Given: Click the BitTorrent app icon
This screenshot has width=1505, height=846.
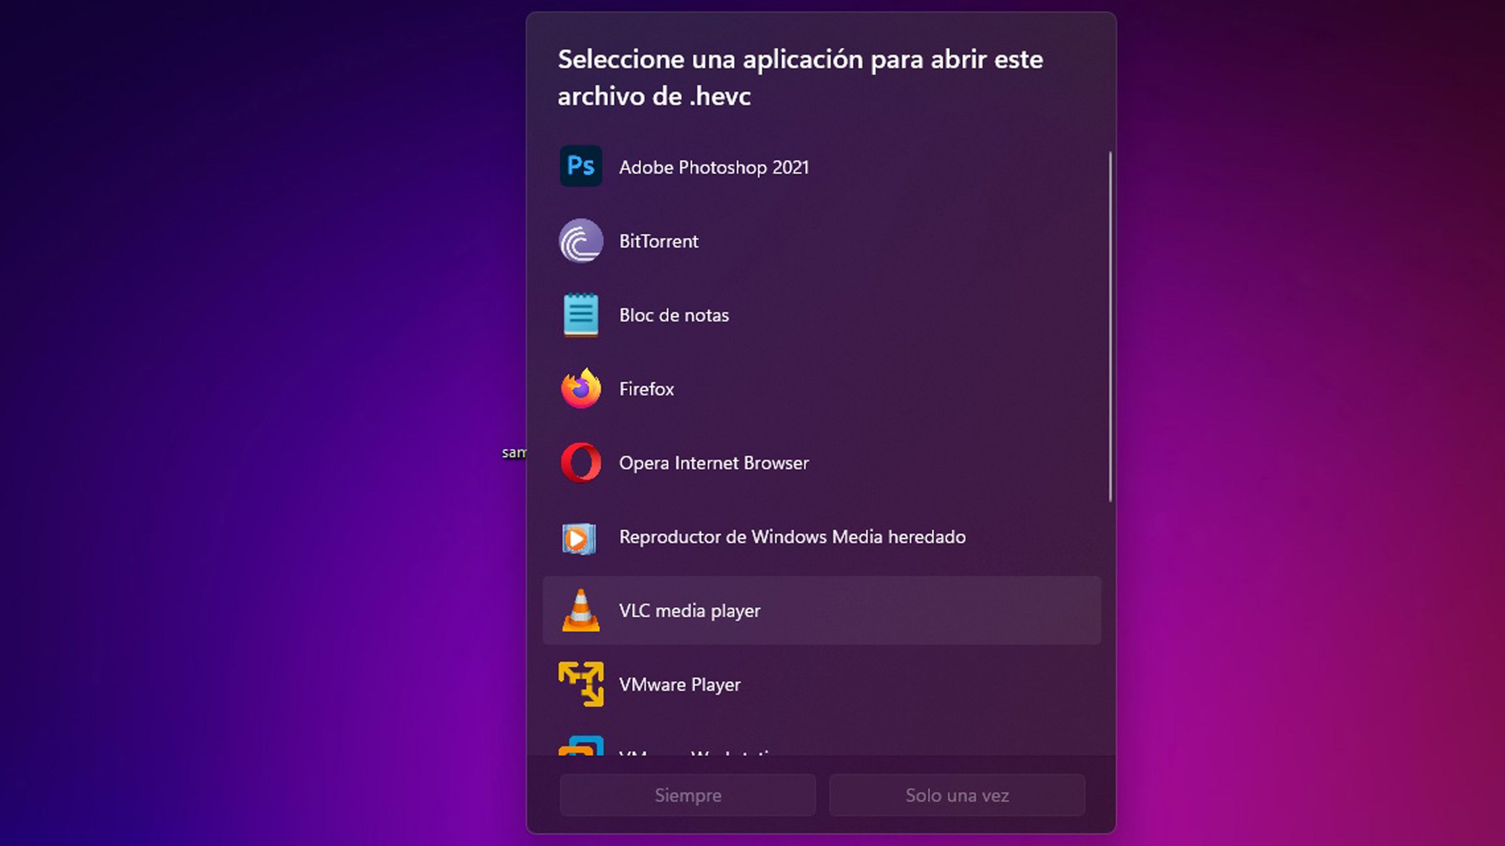Looking at the screenshot, I should click(x=581, y=240).
